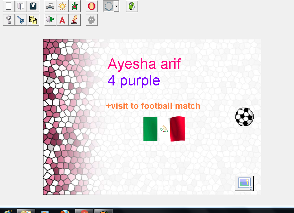Print the current page

click(x=50, y=6)
